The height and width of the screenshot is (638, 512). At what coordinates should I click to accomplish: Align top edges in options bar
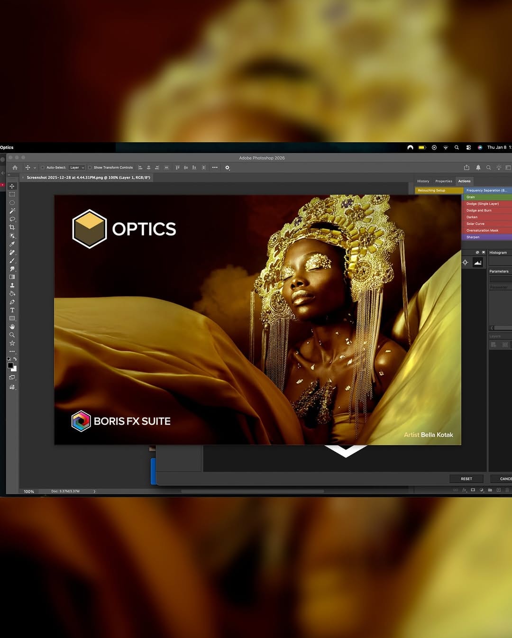coord(178,167)
